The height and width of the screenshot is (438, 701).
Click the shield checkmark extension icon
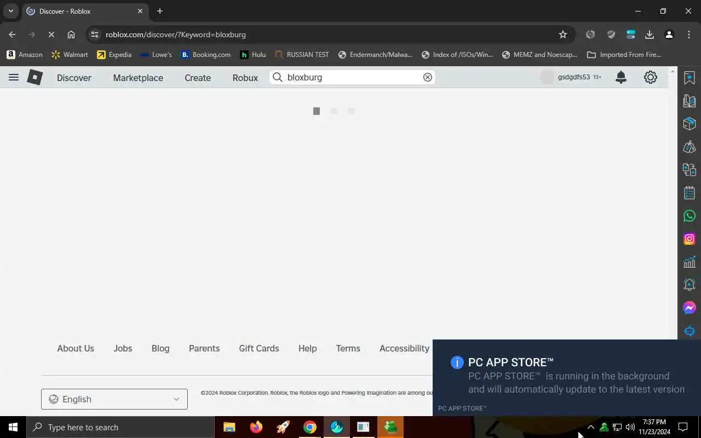(611, 34)
